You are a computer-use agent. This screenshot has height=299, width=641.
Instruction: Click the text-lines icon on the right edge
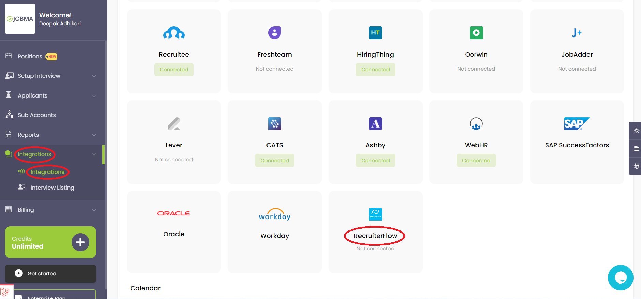(x=636, y=148)
